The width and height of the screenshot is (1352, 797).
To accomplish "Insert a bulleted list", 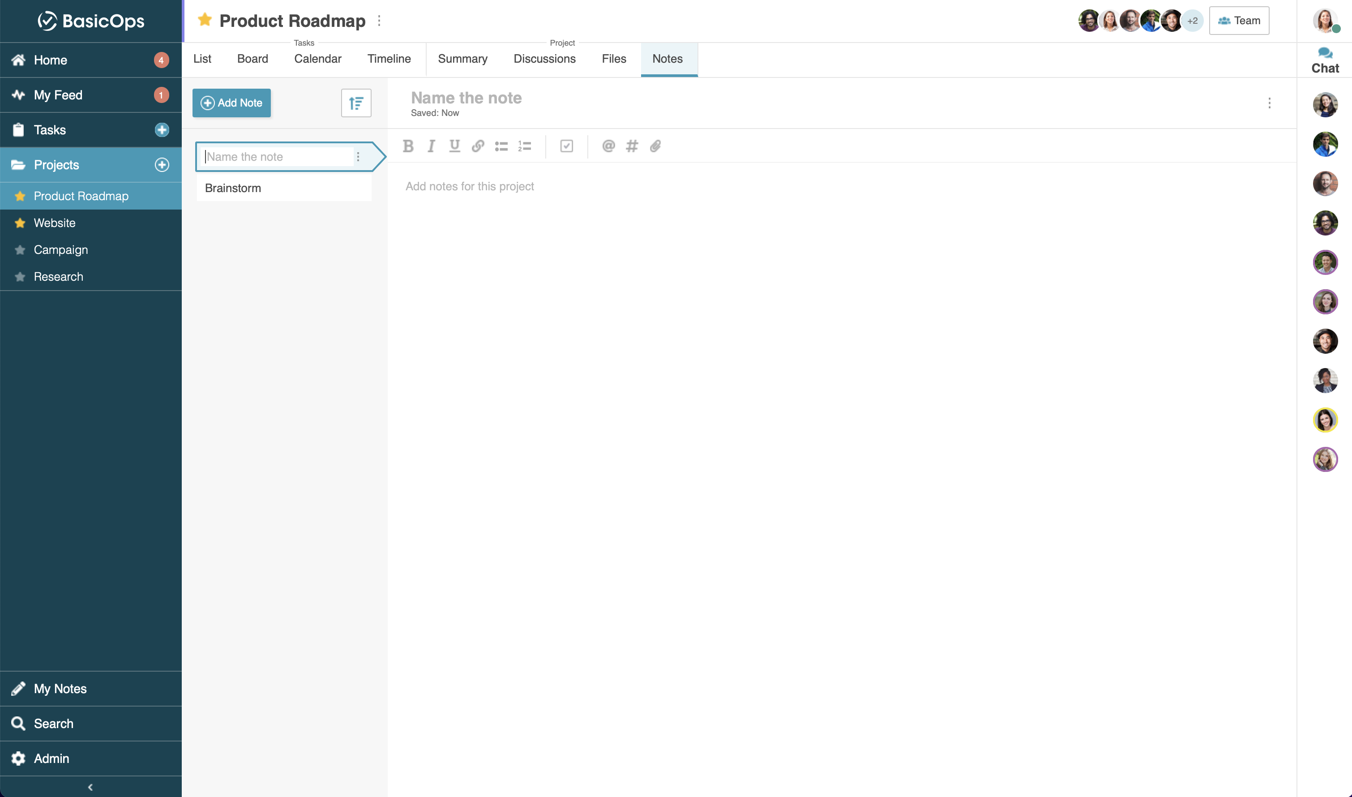I will [501, 146].
